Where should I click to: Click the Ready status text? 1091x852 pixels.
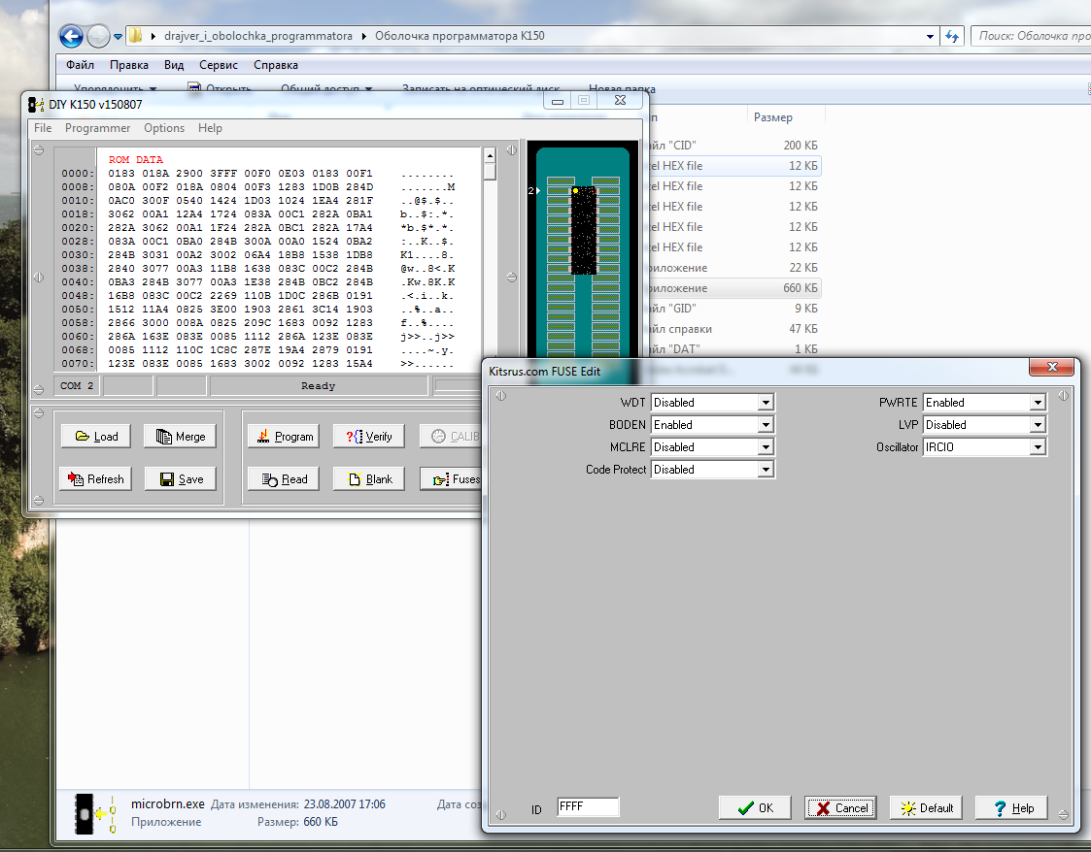click(318, 385)
